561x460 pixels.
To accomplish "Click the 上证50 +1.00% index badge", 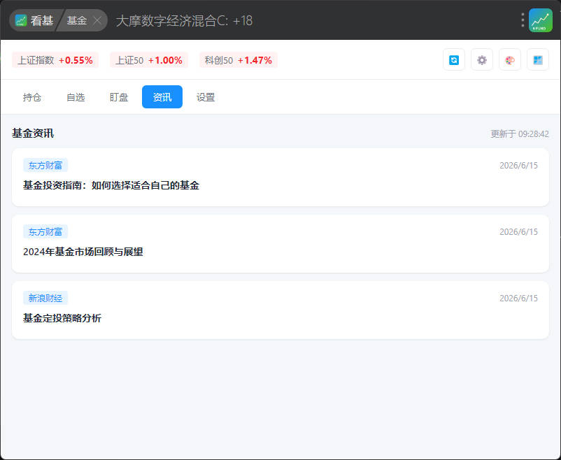I will tap(149, 60).
